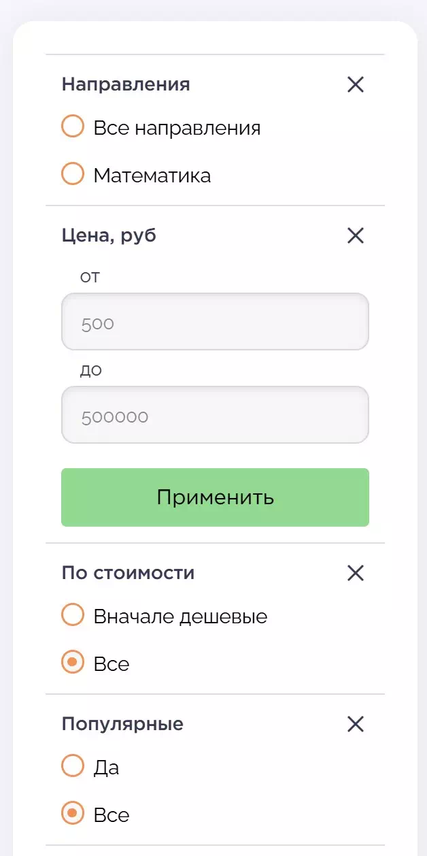427x856 pixels.
Task: Click the radio circle beside Все направления
Action: [73, 127]
